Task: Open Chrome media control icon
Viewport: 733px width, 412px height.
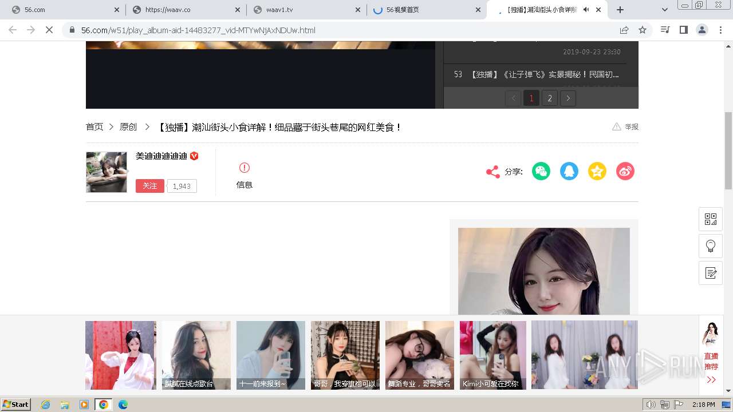Action: pyautogui.click(x=665, y=30)
